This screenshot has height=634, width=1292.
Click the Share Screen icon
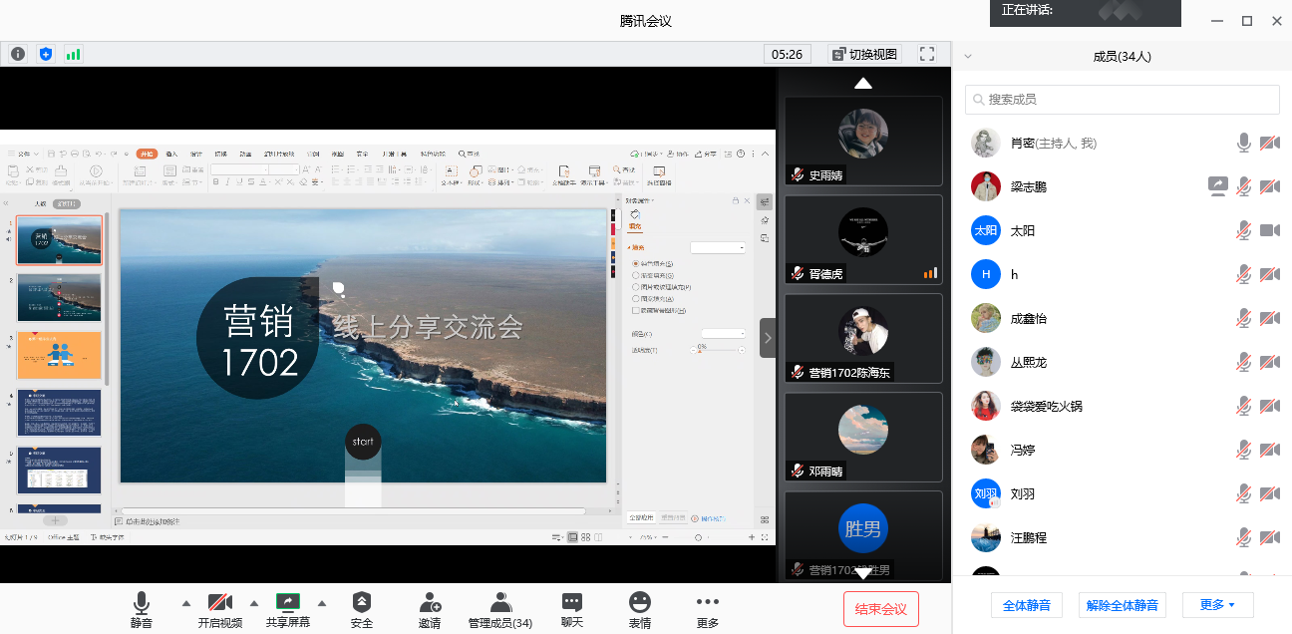(287, 603)
